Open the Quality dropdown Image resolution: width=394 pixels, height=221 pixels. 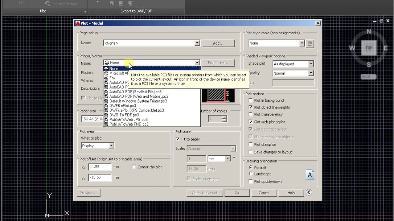coord(311,73)
